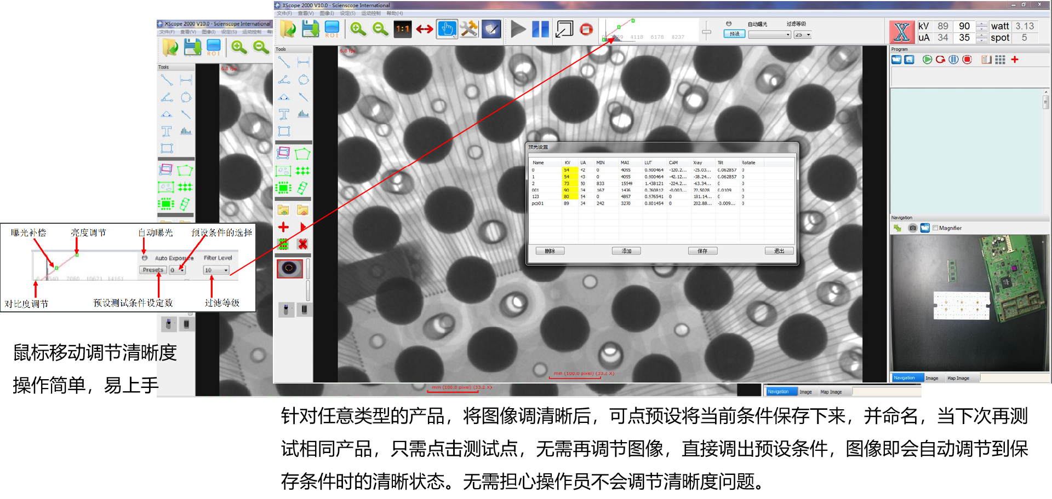Open the 文件(F) menu
Viewport: 1052px width, 499px height.
(x=284, y=13)
